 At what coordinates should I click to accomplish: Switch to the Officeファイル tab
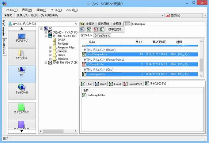[102, 35]
